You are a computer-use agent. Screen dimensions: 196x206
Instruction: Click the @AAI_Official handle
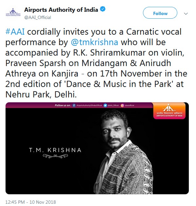click(38, 17)
